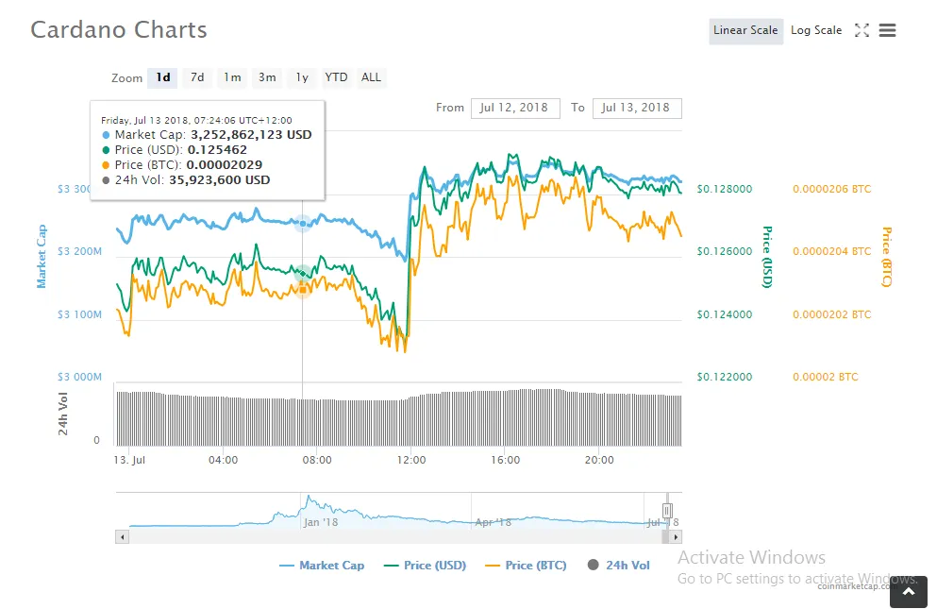Click the 0.00002 BTC axis label
This screenshot has height=609, width=937.
click(x=826, y=377)
